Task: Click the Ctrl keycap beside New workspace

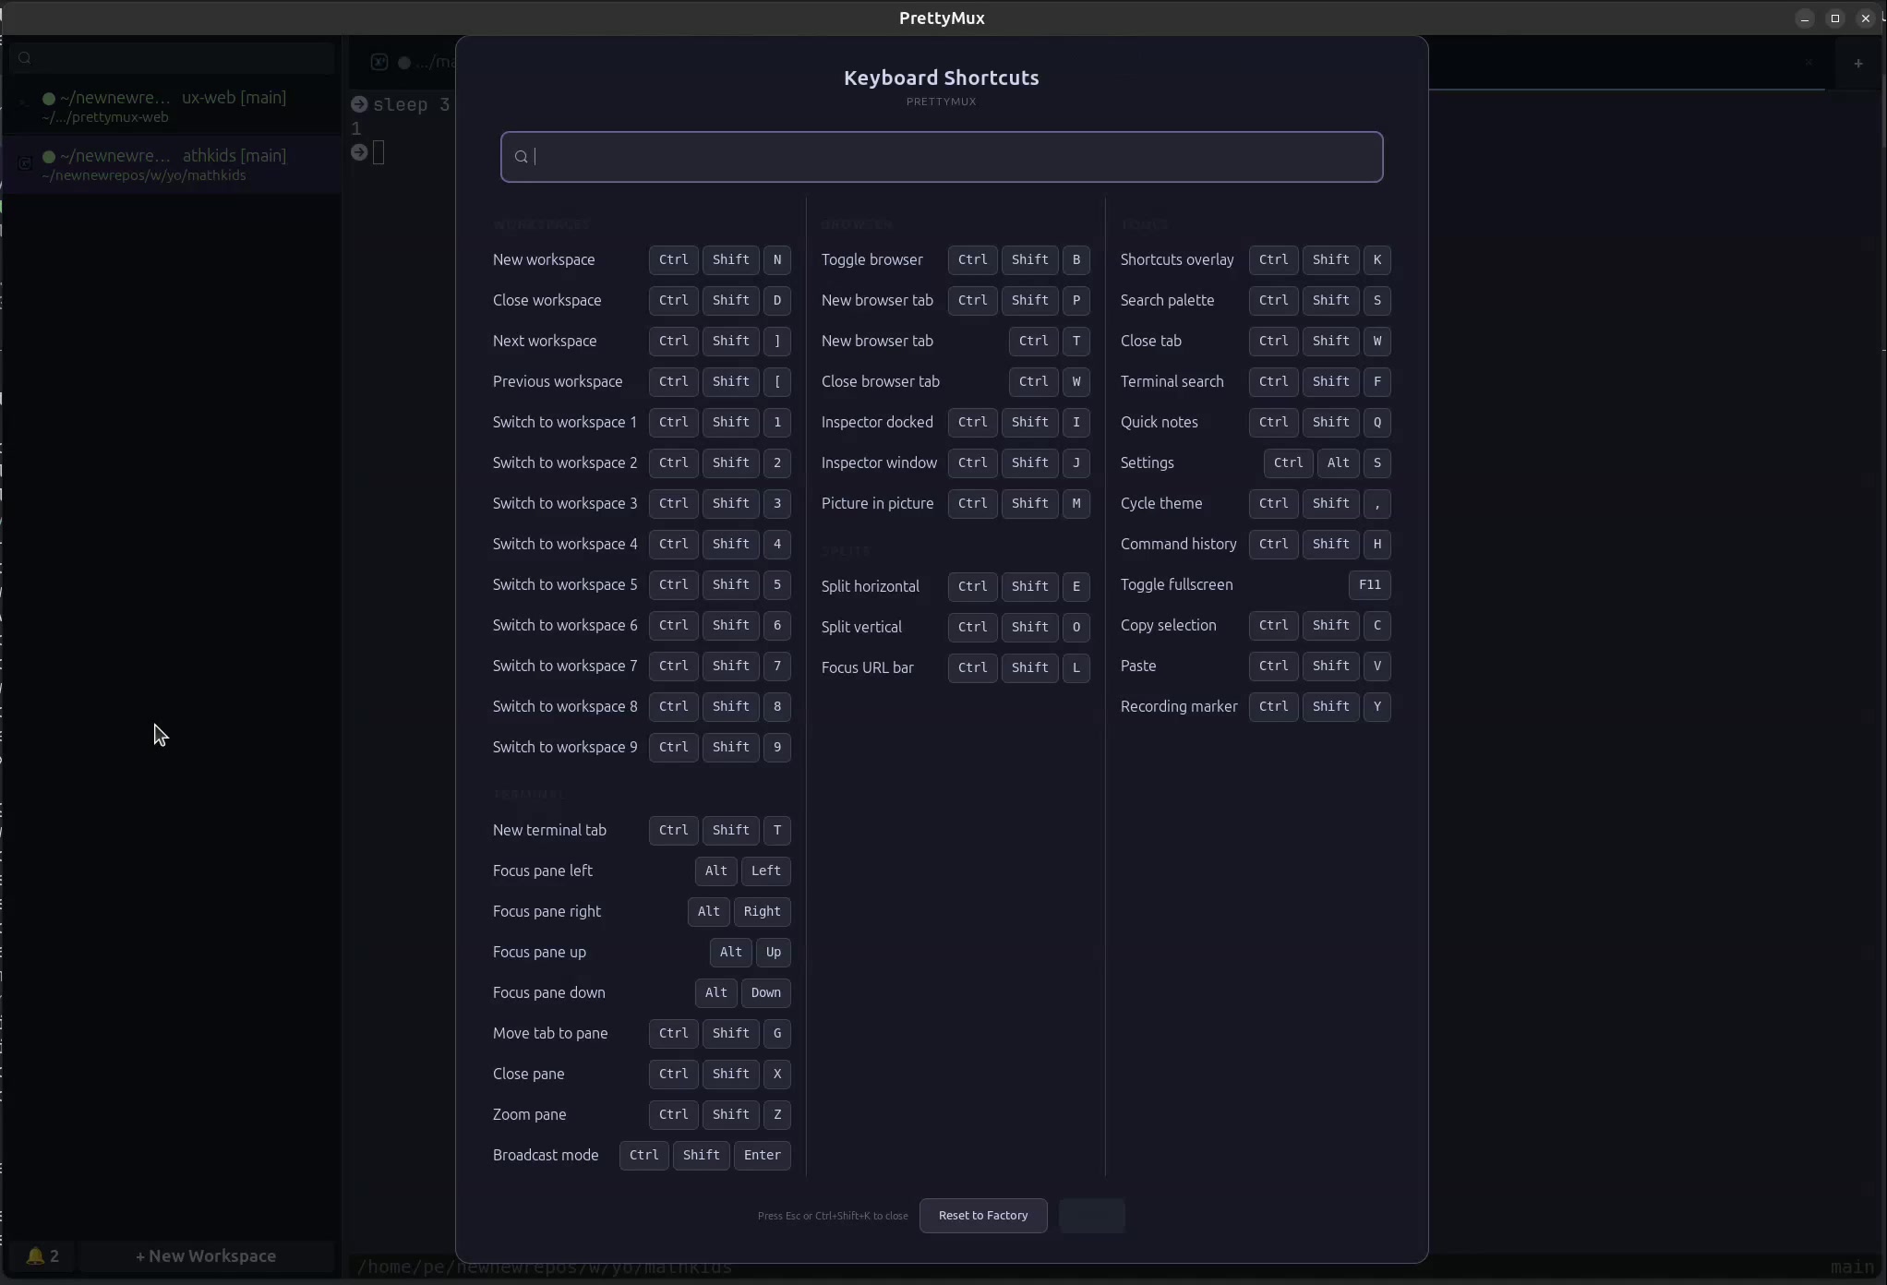Action: click(x=673, y=259)
